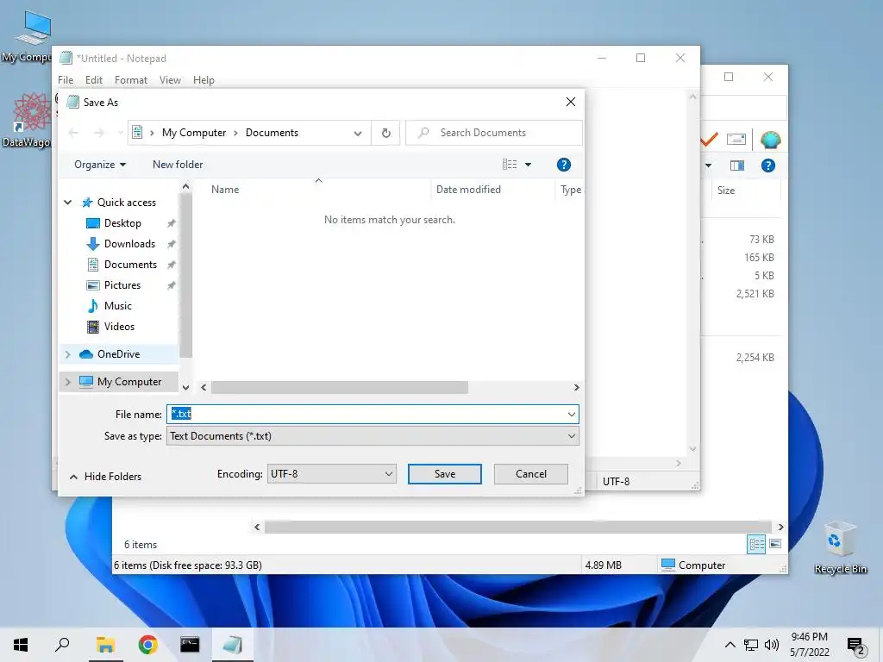Click the teal shell icon in background window
Image resolution: width=883 pixels, height=662 pixels.
pyautogui.click(x=770, y=140)
